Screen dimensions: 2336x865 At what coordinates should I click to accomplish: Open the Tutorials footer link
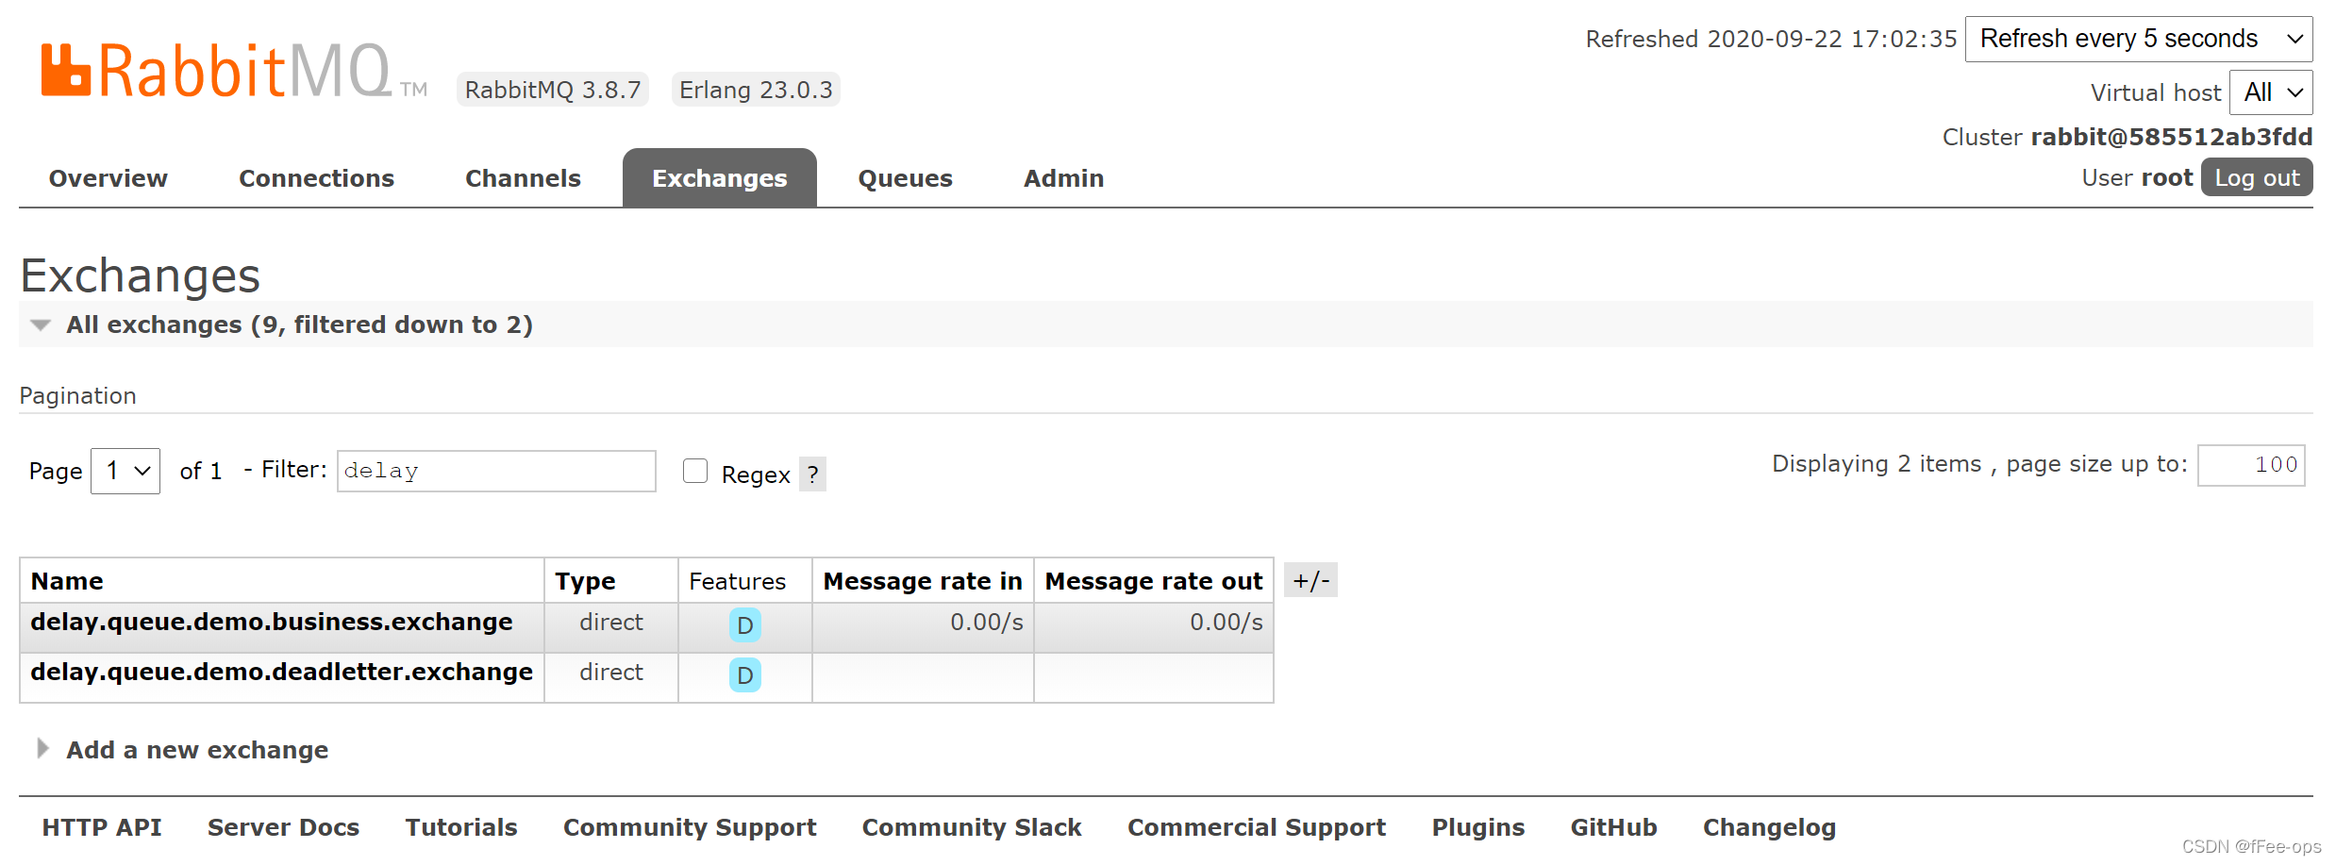[x=461, y=827]
